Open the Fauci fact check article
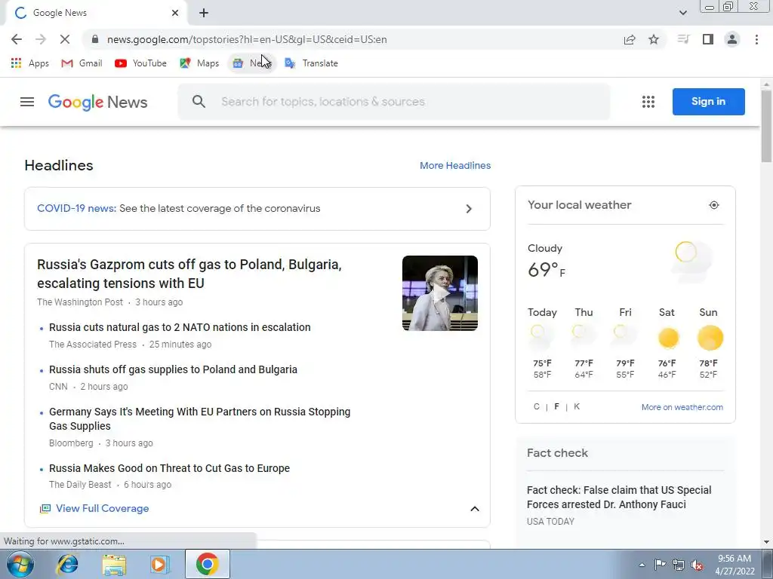773x579 pixels. [619, 498]
